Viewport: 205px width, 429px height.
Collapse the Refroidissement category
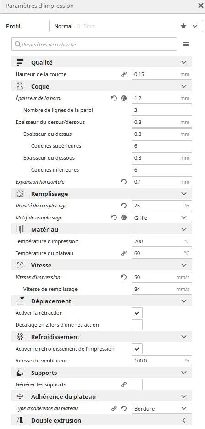(x=102, y=337)
